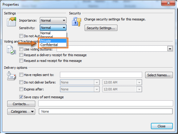Image resolution: width=178 pixels, height=134 pixels.
Task: Open the Importance dropdown
Action: point(53,20)
